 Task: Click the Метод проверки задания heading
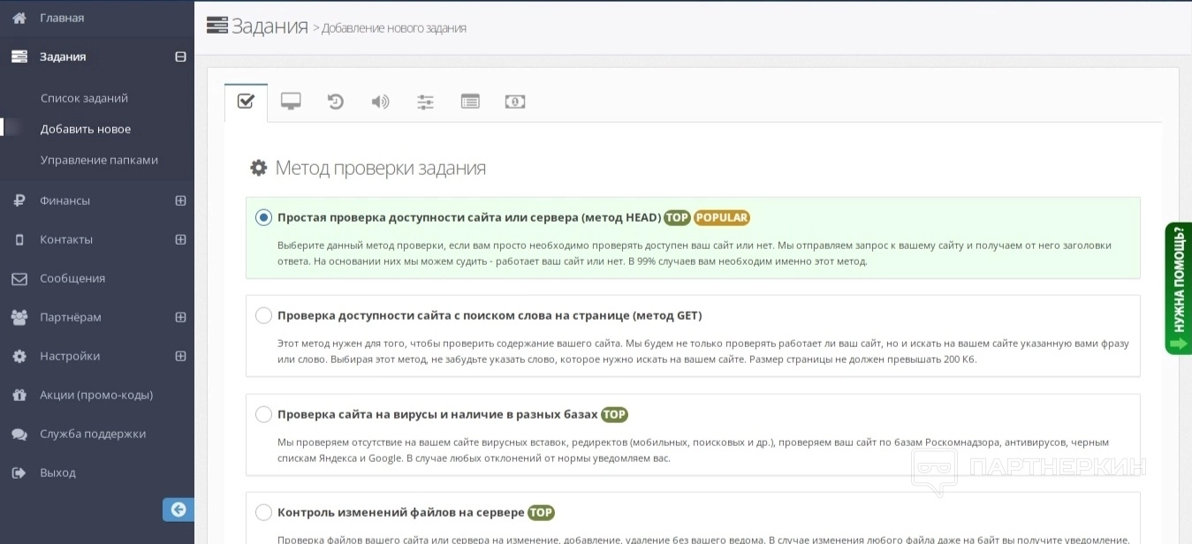point(381,168)
